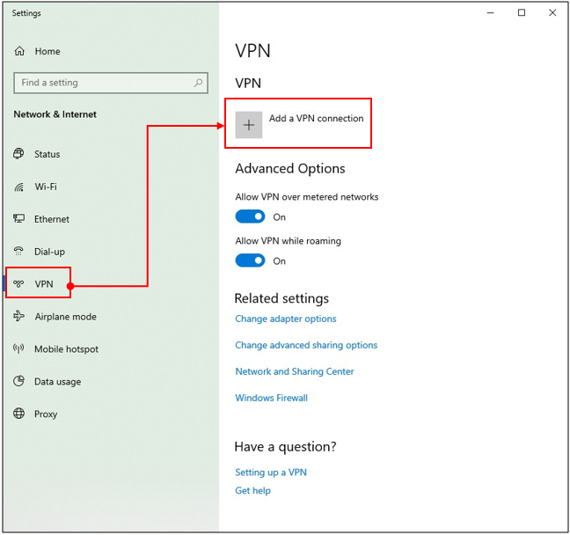
Task: Open the Home settings page
Action: point(47,51)
